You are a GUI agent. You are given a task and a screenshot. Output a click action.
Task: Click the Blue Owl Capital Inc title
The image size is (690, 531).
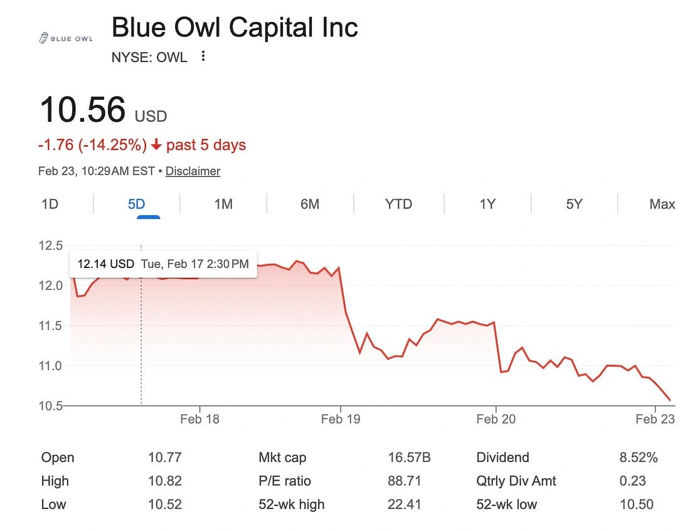point(235,28)
